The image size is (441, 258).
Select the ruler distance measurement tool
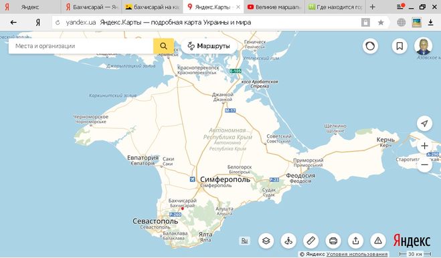311,241
